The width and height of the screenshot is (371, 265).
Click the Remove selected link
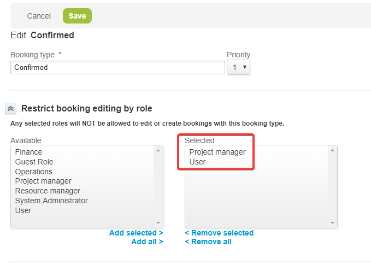coord(219,233)
